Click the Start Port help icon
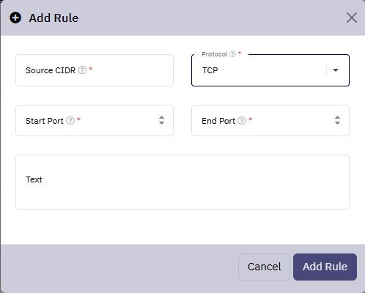 click(x=70, y=120)
